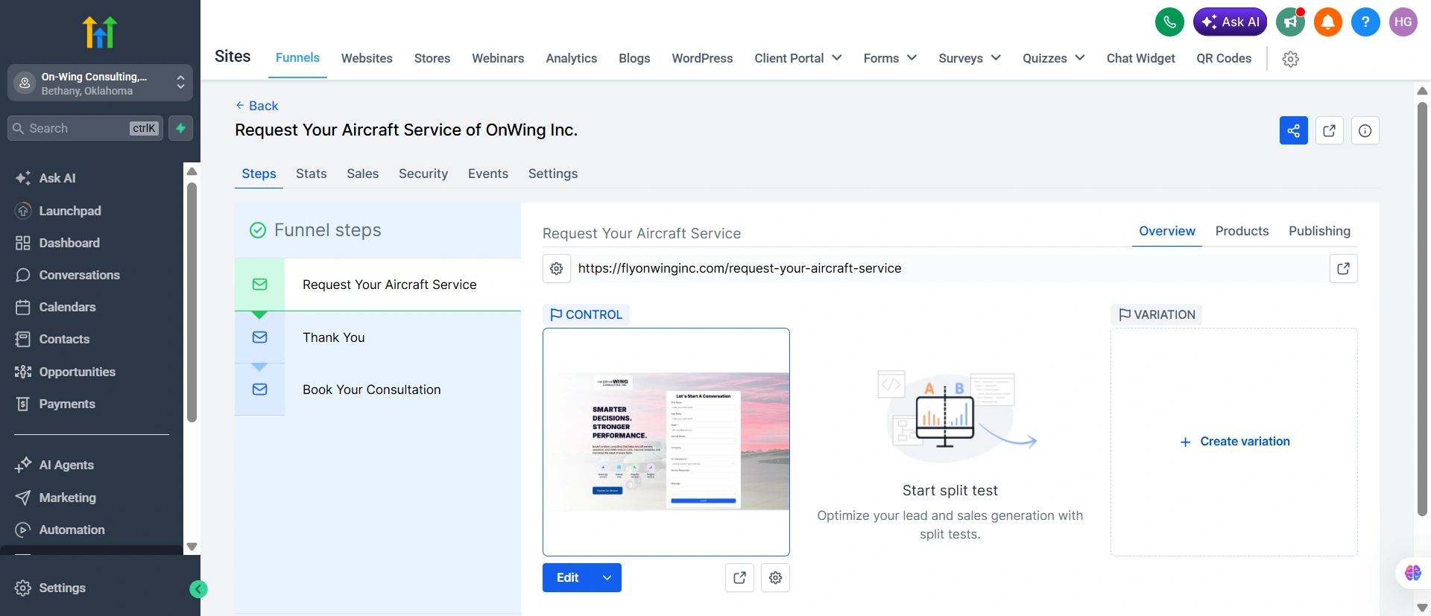This screenshot has height=616, width=1431.
Task: Open the blue help question icon
Action: point(1365,22)
